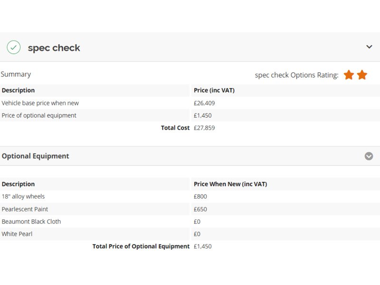Select the Beaumont Black Cloth row
380x285 pixels.
point(31,221)
